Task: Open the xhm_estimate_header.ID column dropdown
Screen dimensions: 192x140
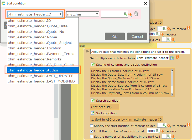Action: 35,14
